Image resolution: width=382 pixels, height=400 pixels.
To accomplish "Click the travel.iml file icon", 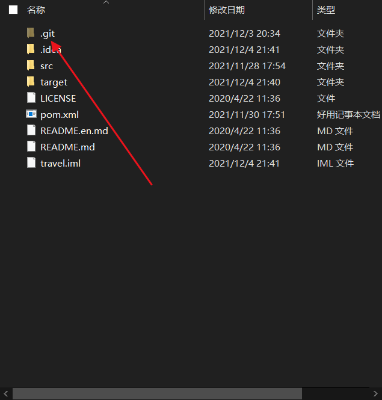I will [31, 163].
